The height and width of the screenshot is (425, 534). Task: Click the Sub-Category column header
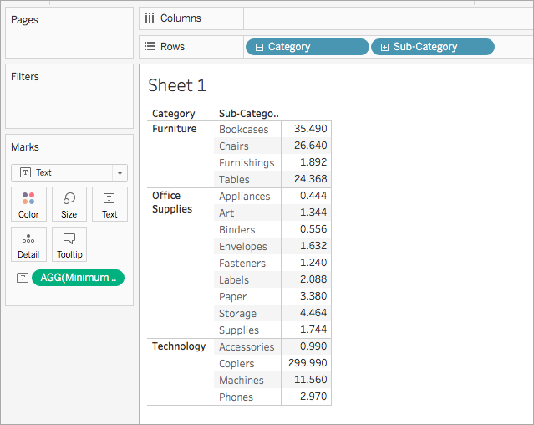(x=248, y=114)
